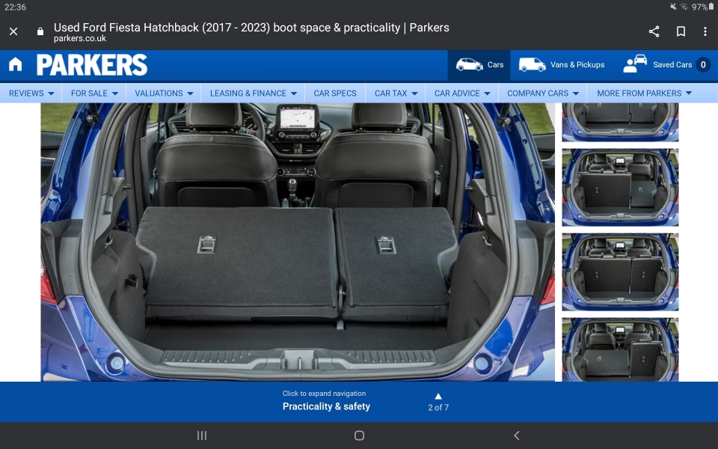
Task: Select the Cars section tab
Action: click(479, 64)
